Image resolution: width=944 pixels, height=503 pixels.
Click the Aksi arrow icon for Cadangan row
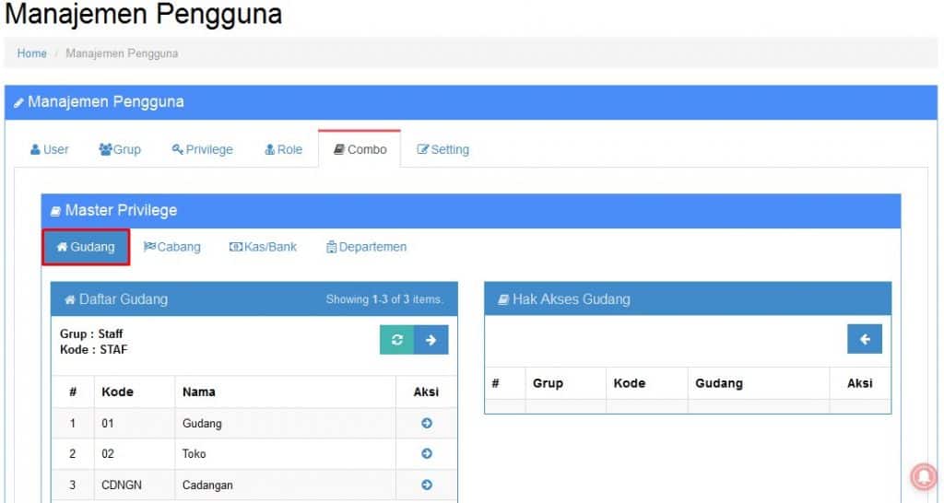pyautogui.click(x=426, y=485)
